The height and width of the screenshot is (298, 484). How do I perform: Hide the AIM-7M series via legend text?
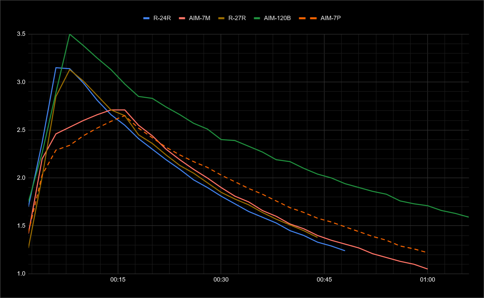pos(200,18)
